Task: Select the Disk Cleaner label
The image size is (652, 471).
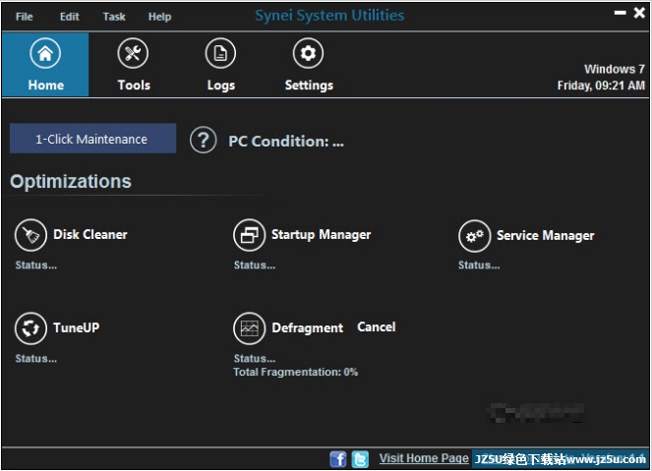Action: [90, 234]
